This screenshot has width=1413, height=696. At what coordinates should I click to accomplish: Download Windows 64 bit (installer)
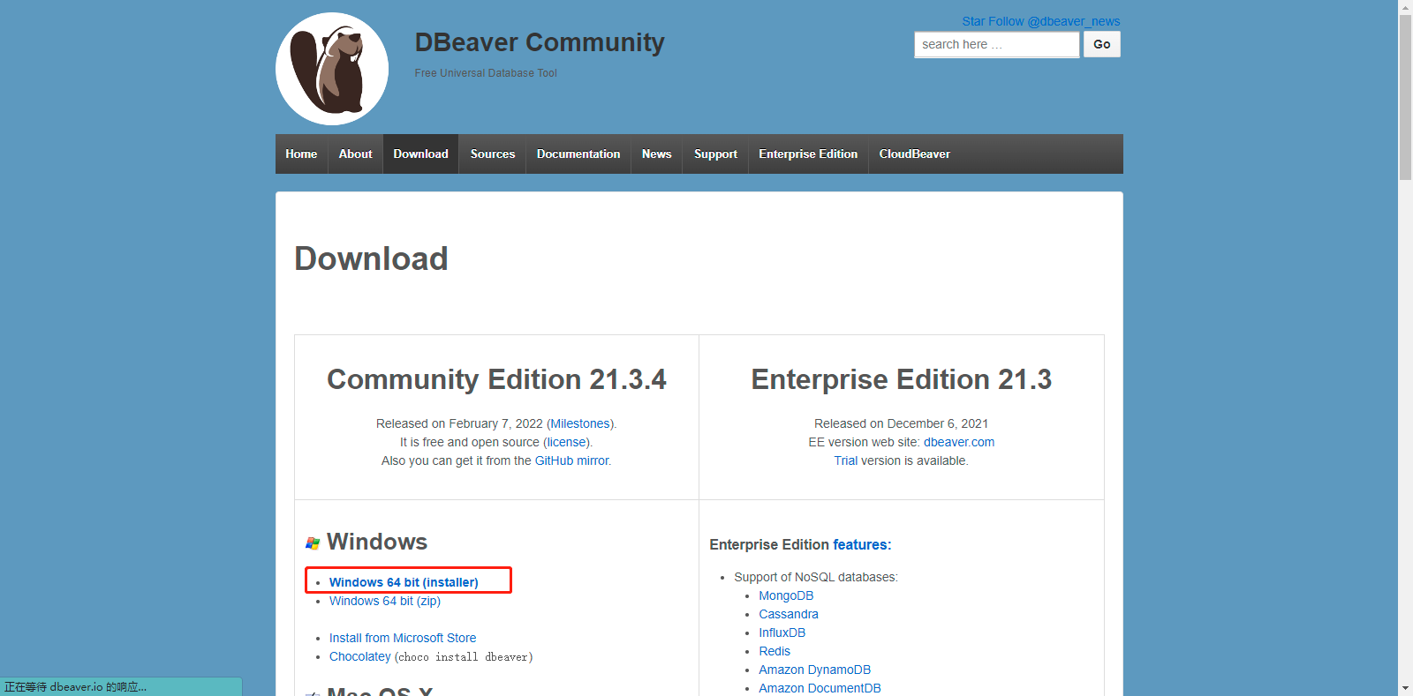coord(404,582)
